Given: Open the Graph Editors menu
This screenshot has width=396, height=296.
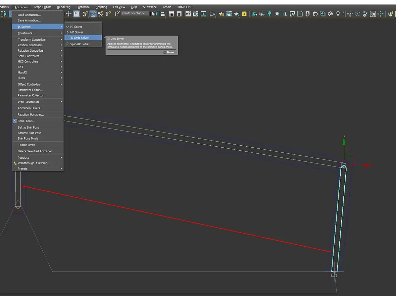Looking at the screenshot, I should tap(42, 7).
